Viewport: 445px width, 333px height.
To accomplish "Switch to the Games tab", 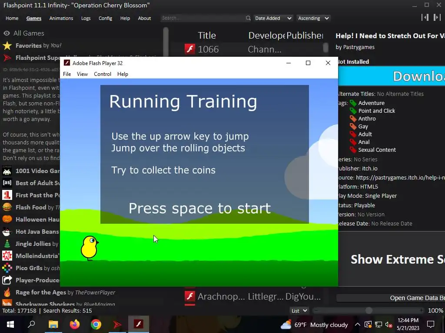I will (x=34, y=18).
